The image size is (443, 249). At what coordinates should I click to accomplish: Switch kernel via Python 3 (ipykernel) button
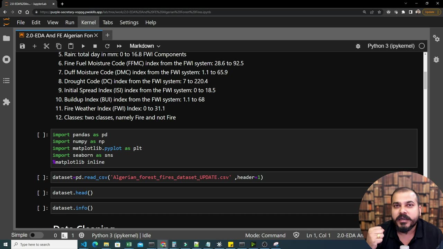point(391,46)
